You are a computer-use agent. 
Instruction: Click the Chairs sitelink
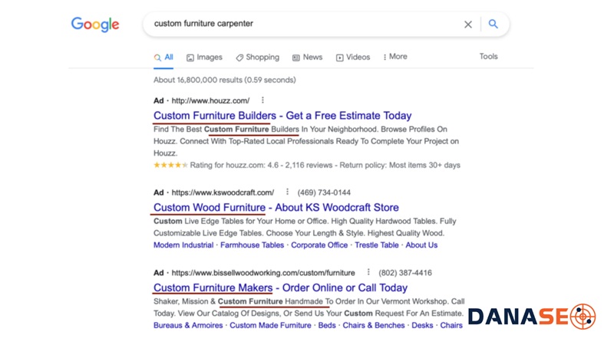(x=451, y=325)
